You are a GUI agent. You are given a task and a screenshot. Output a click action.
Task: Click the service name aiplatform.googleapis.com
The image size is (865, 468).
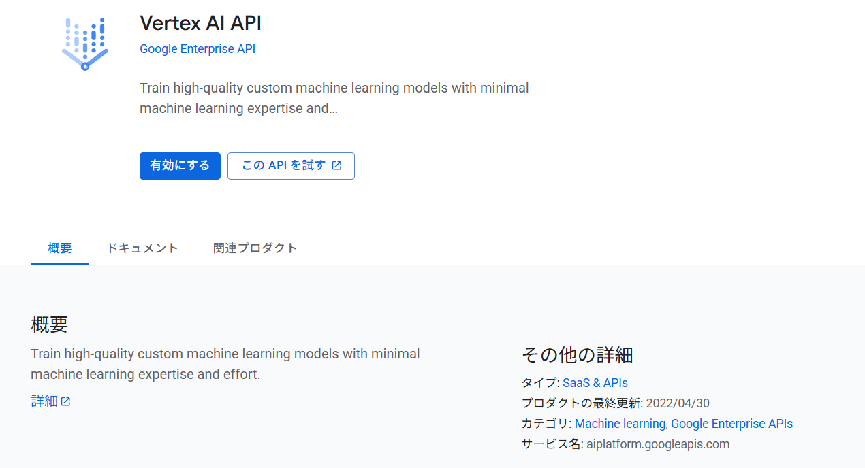pyautogui.click(x=658, y=444)
